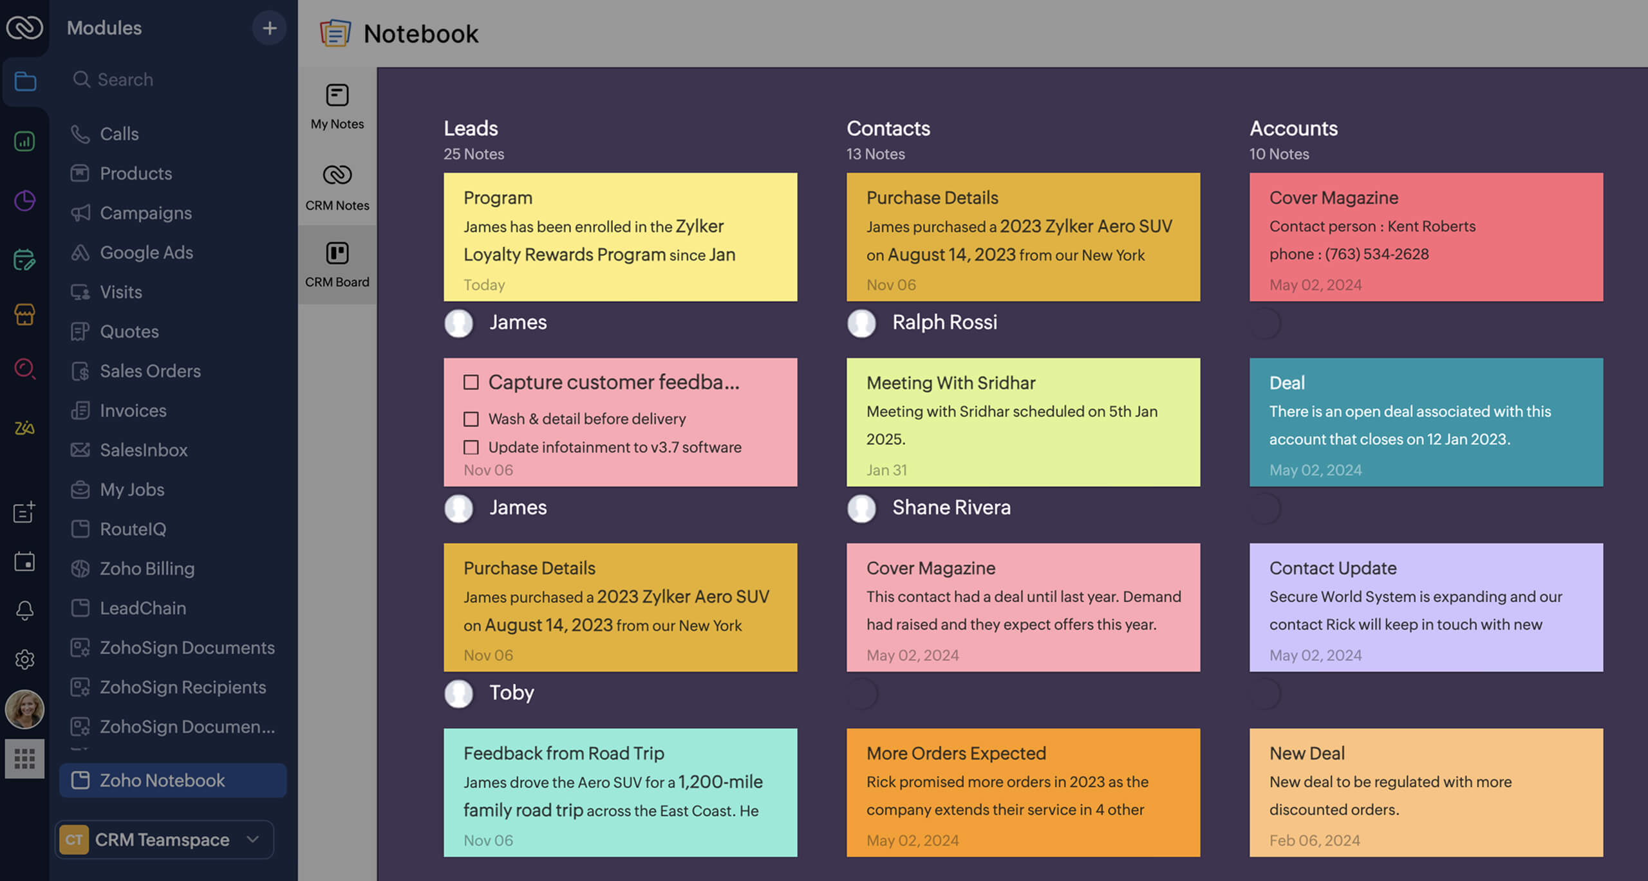This screenshot has width=1648, height=881.
Task: Open the Marketplace storefront icon in sidebar
Action: (x=24, y=316)
